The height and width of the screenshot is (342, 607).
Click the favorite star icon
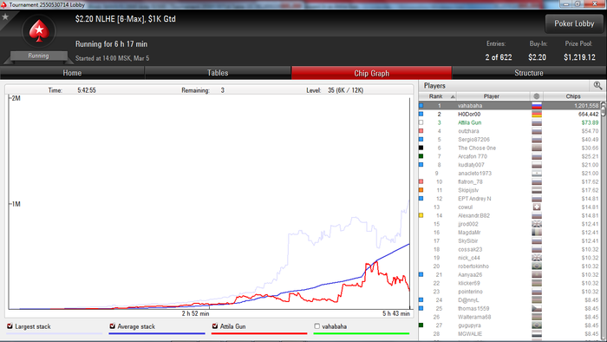click(5, 16)
